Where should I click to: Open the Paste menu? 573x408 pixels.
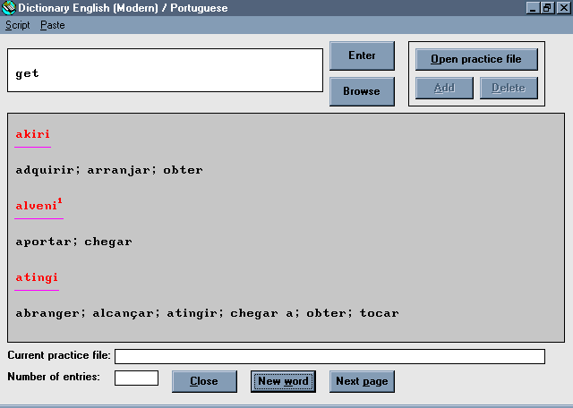point(52,25)
